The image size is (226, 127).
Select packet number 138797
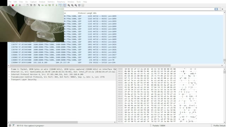[x=115, y=44]
